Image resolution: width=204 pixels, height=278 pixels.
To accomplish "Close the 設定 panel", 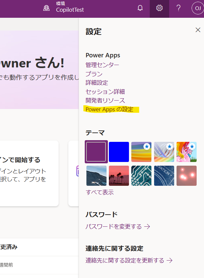I will pos(198,30).
